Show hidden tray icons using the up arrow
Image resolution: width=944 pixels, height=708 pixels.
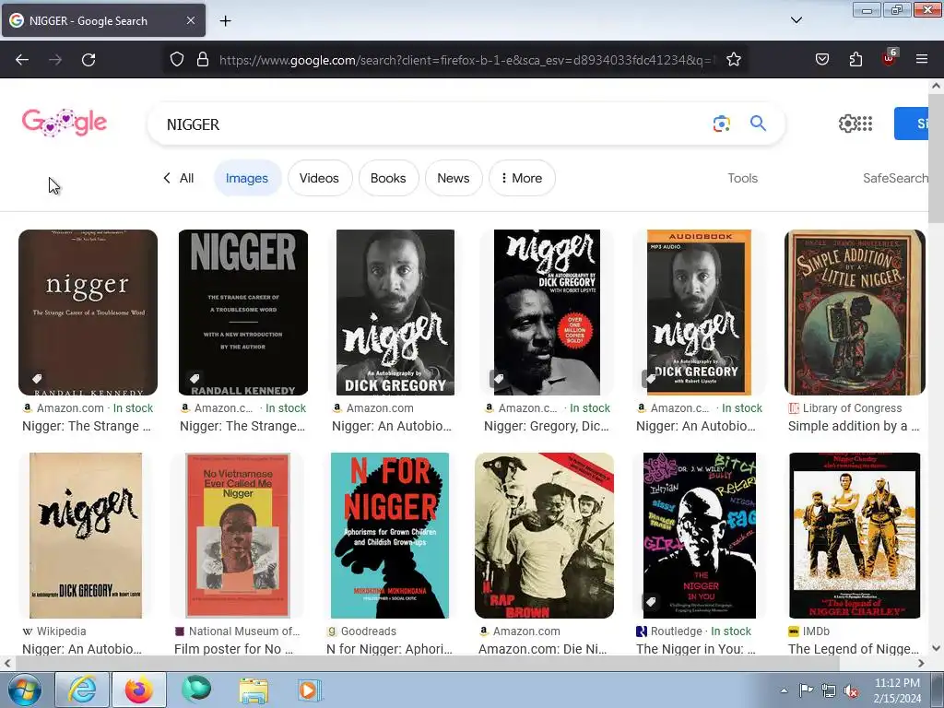point(784,691)
